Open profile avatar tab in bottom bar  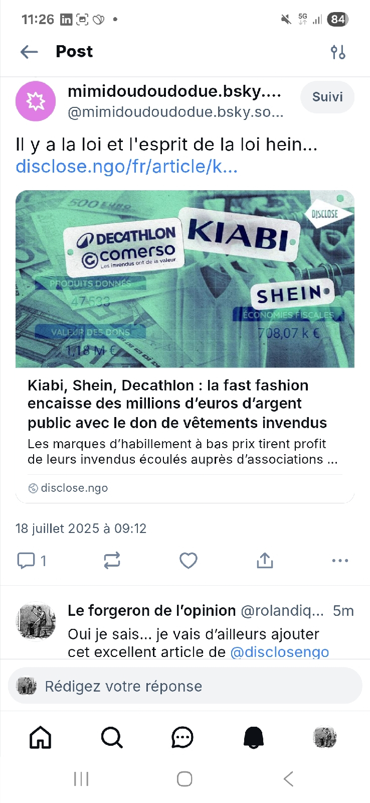(x=325, y=737)
